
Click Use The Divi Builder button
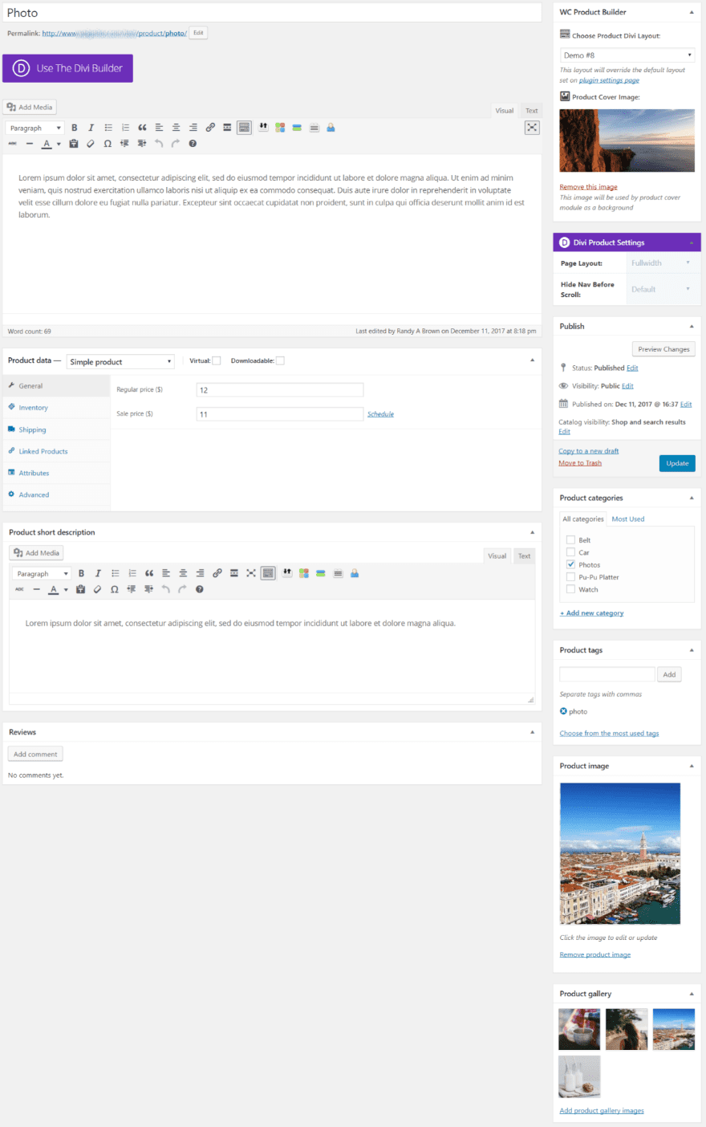coord(67,68)
